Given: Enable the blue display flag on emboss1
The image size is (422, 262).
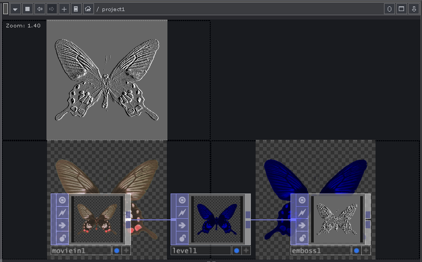Looking at the screenshot, I should coord(357,251).
